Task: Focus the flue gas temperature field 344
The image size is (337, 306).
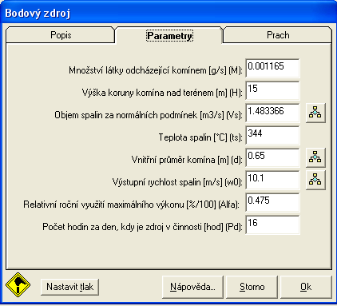Action: [x=272, y=135]
